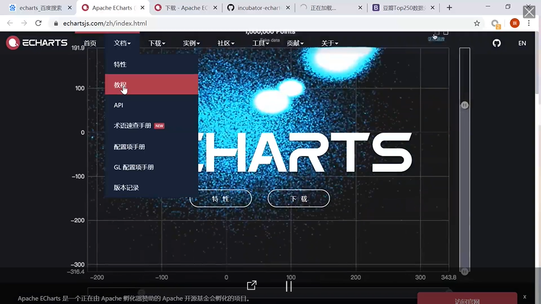The image size is (541, 304).
Task: Click the page vertical scrollbar
Action: [537, 62]
